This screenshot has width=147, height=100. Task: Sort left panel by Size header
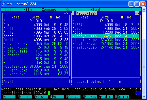[x=36, y=17]
